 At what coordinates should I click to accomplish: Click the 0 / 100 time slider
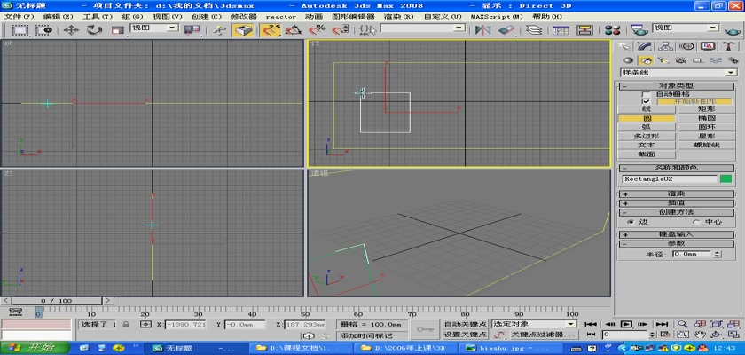(x=57, y=301)
